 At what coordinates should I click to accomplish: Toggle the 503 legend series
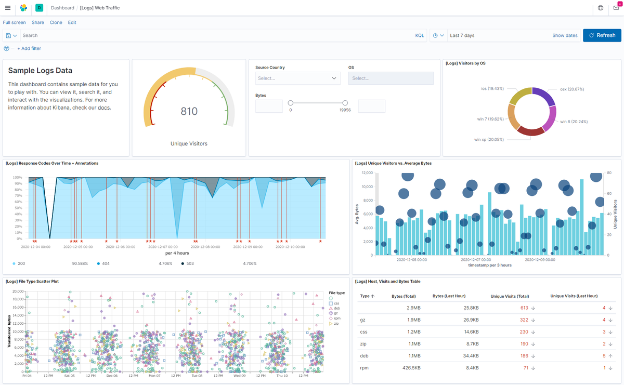coord(187,263)
